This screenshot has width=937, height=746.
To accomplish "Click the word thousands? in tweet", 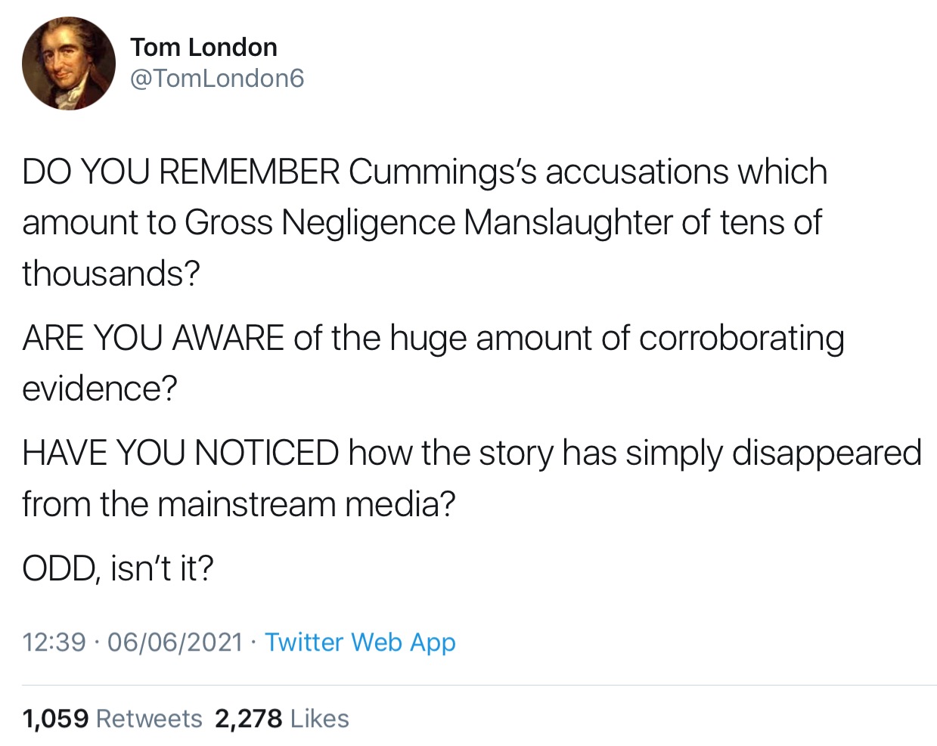I will [x=110, y=273].
